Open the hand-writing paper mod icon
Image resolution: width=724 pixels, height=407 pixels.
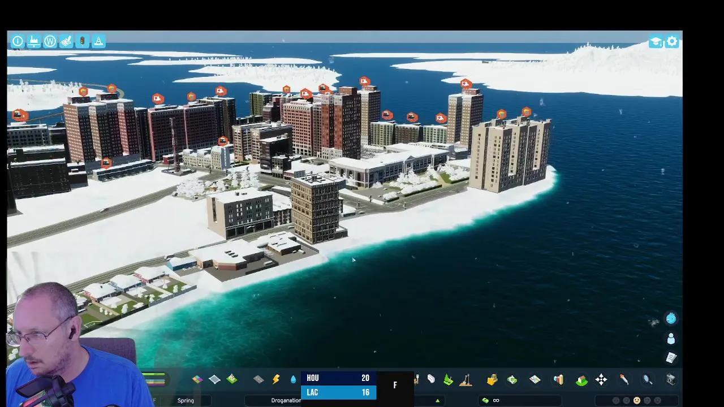66,41
